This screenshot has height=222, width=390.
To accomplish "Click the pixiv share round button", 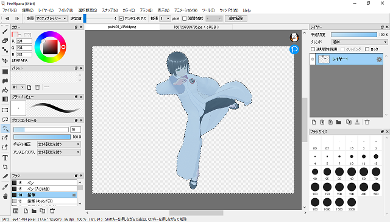I will [x=294, y=49].
